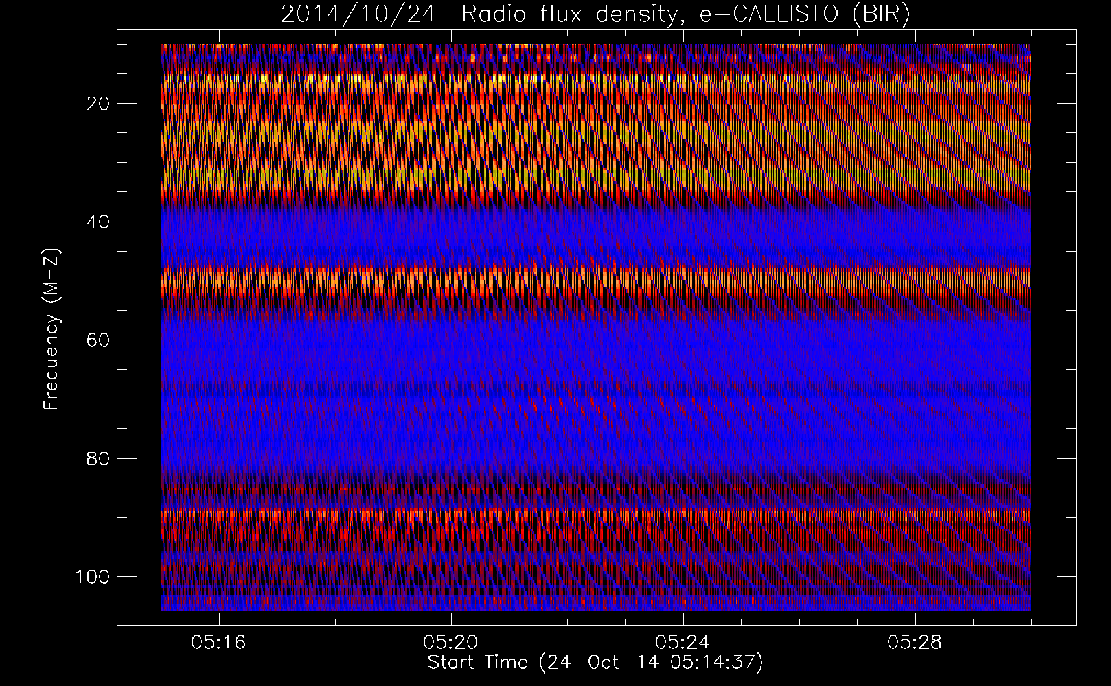Click the '05:20' time tick label
Screen dimensions: 1111x686
pos(451,643)
